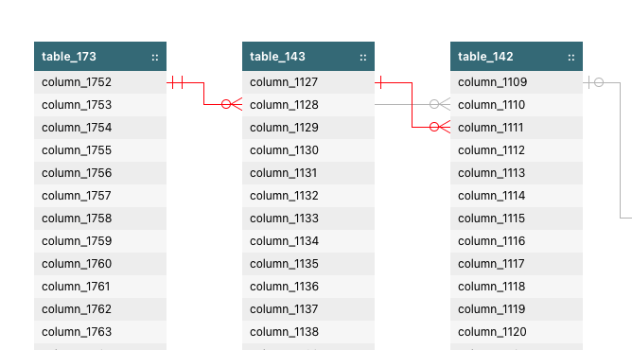Select column_1759 row

tap(100, 241)
